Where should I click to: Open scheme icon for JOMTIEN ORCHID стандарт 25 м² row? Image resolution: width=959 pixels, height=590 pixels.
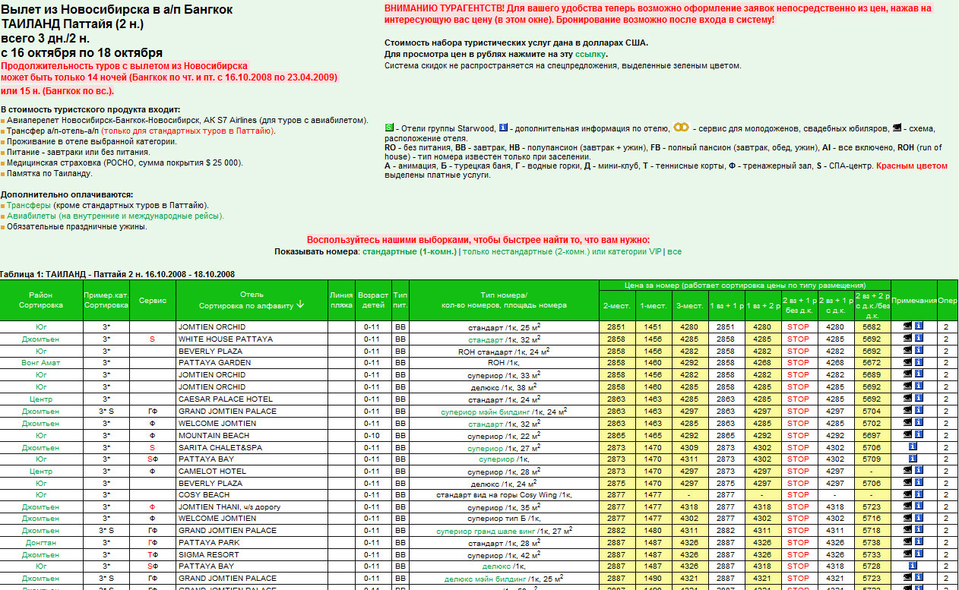907,327
